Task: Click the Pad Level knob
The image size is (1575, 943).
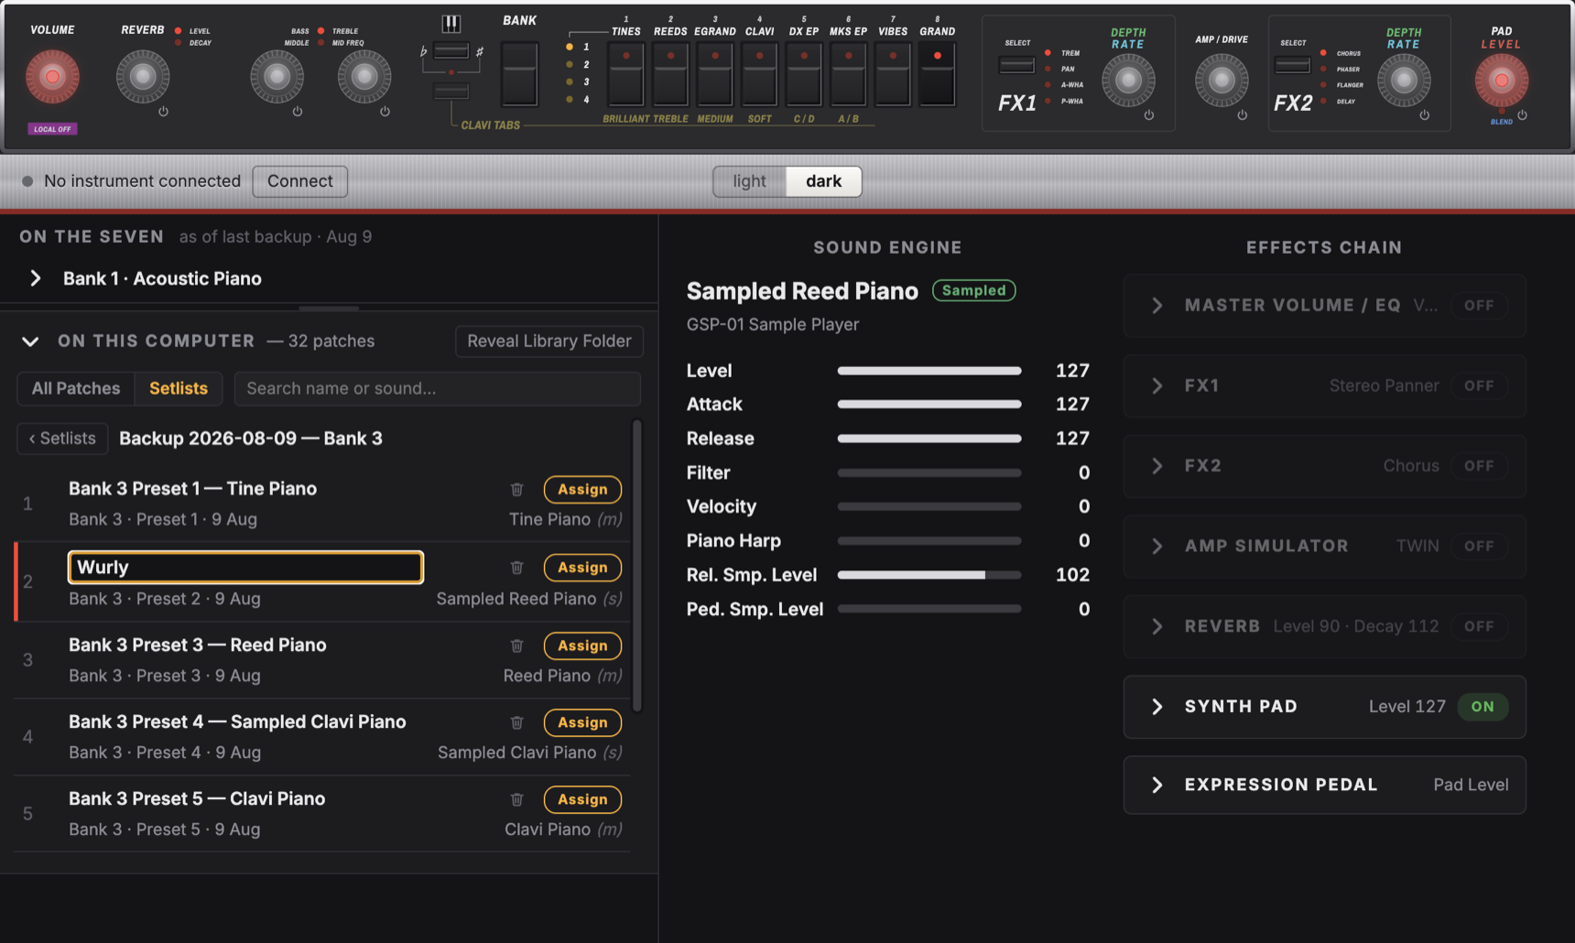Action: click(1502, 81)
